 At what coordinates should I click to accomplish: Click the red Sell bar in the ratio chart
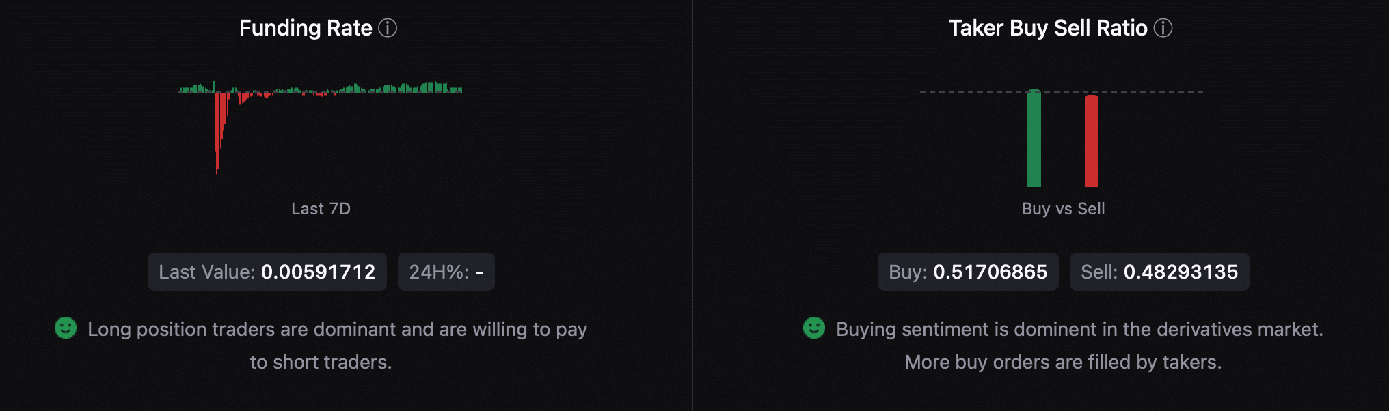coord(1092,141)
